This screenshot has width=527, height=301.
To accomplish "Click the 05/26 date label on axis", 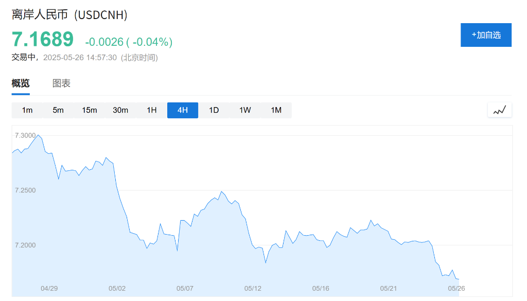I will [x=456, y=288].
